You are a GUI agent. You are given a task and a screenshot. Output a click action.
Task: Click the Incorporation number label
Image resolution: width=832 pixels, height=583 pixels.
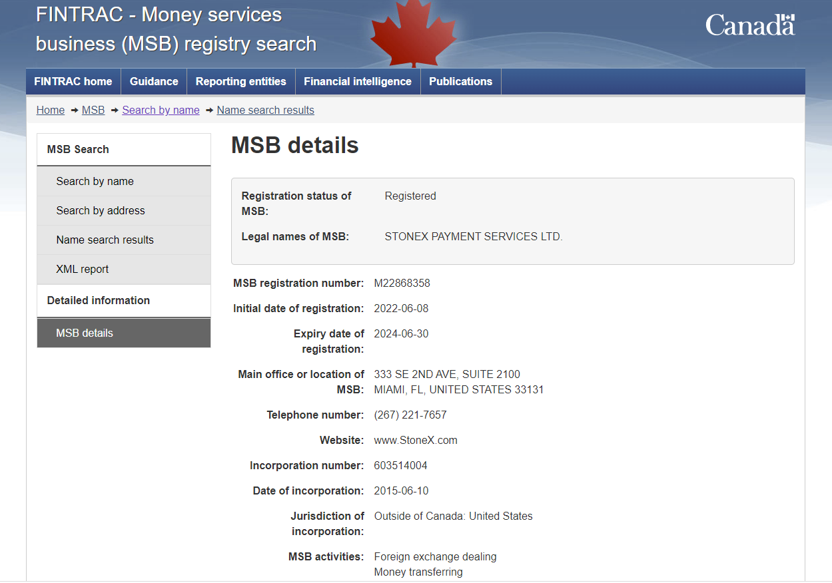(x=307, y=465)
